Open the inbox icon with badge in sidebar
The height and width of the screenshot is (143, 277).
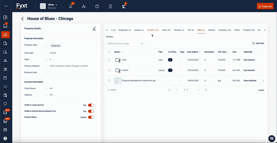click(5, 26)
